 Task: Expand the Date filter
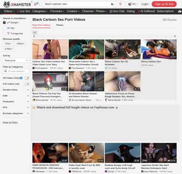click(16, 96)
